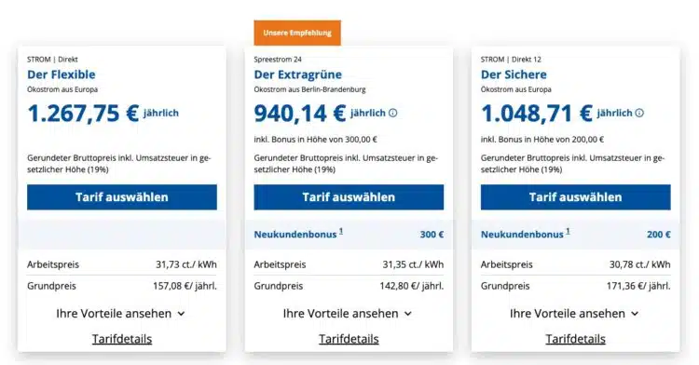Expand Ihre Vorteile ansehen for Der Flexible
The image size is (699, 365).
[121, 314]
